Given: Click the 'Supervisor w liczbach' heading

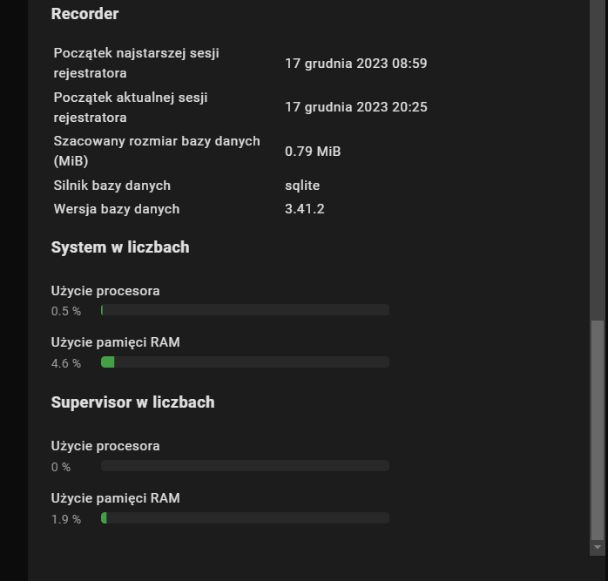Looking at the screenshot, I should tap(132, 402).
